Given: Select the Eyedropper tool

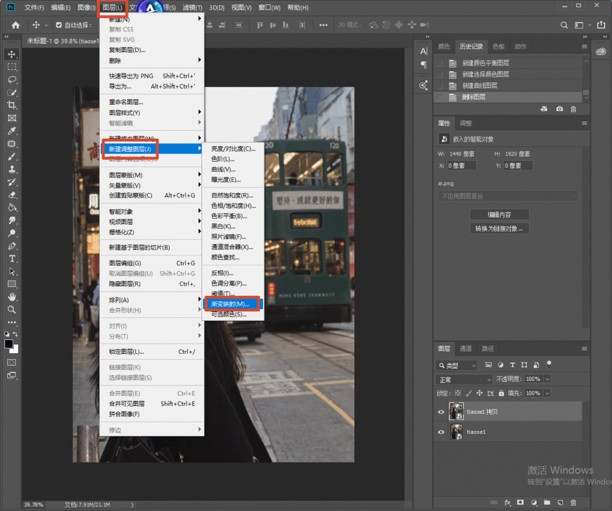Looking at the screenshot, I should 12,131.
